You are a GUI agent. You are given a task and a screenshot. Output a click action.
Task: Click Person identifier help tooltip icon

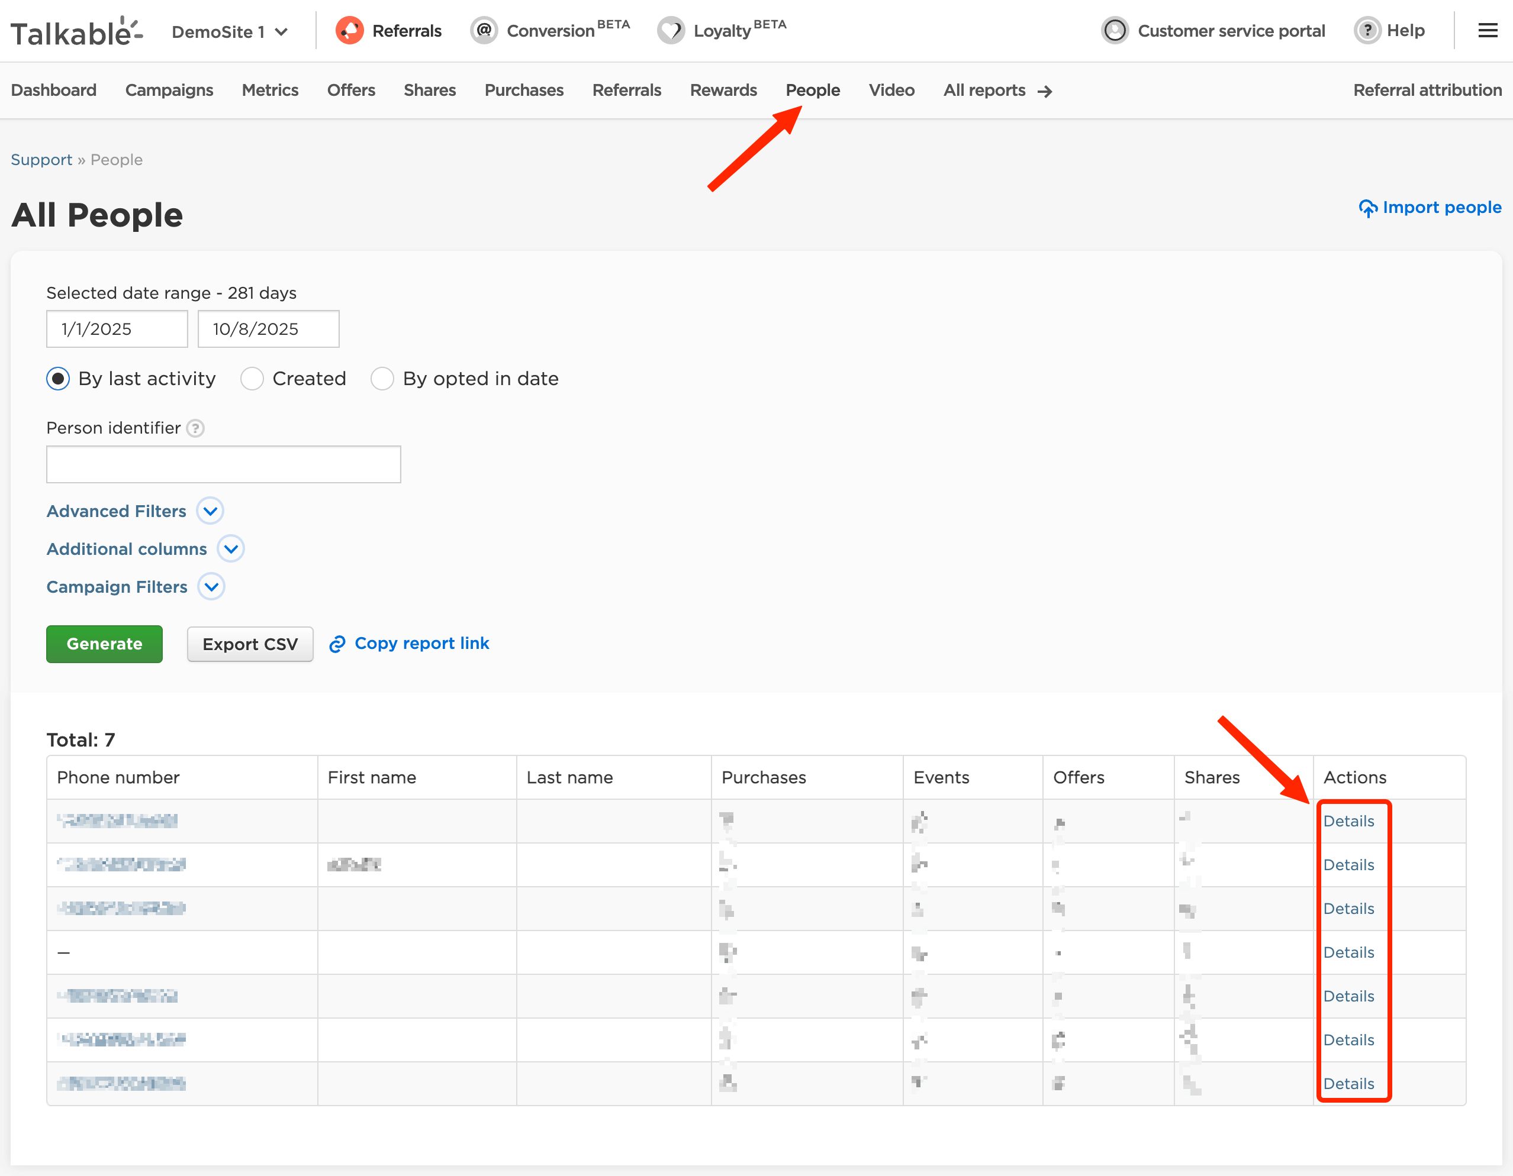[x=196, y=428]
